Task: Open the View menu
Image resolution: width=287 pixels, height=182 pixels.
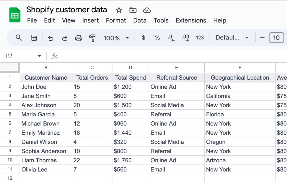Action: [x=69, y=20]
